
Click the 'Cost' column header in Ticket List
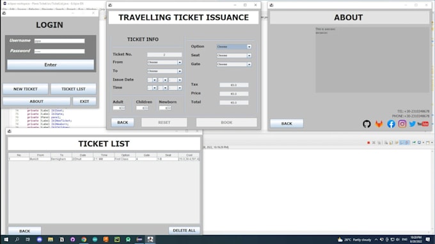pyautogui.click(x=189, y=155)
